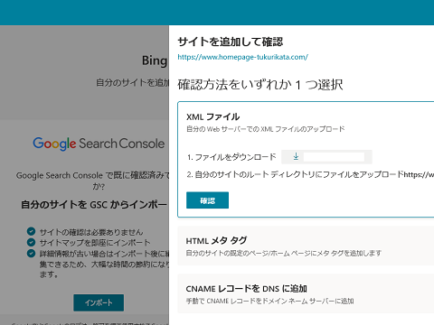Click the checkmark icon beside サイトの確認は必要ありません

click(x=31, y=231)
